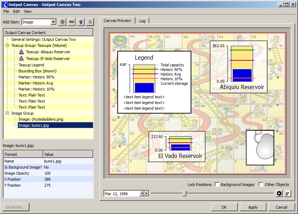Viewport: 298px width, 214px height.
Task: Click the Teacup: Abiquiu Reservoir label
Action: [48, 52]
